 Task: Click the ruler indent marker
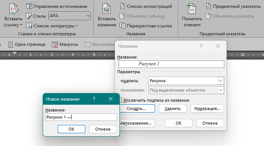(15, 53)
